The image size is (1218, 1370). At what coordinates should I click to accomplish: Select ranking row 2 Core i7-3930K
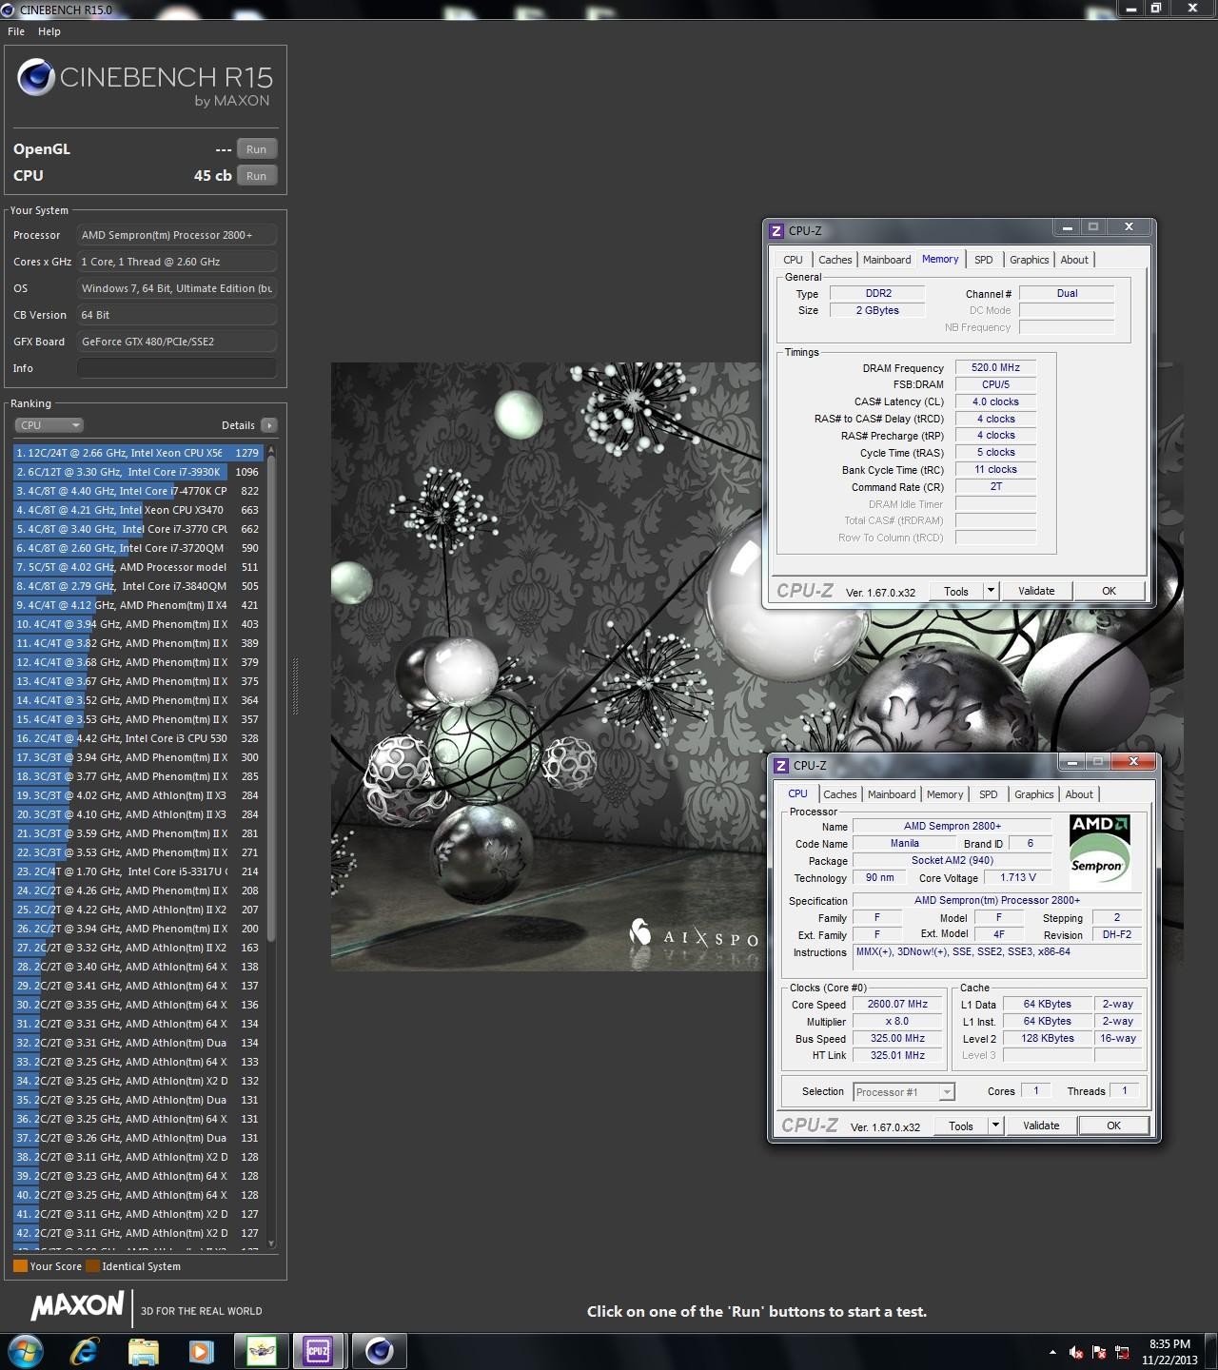(x=138, y=472)
